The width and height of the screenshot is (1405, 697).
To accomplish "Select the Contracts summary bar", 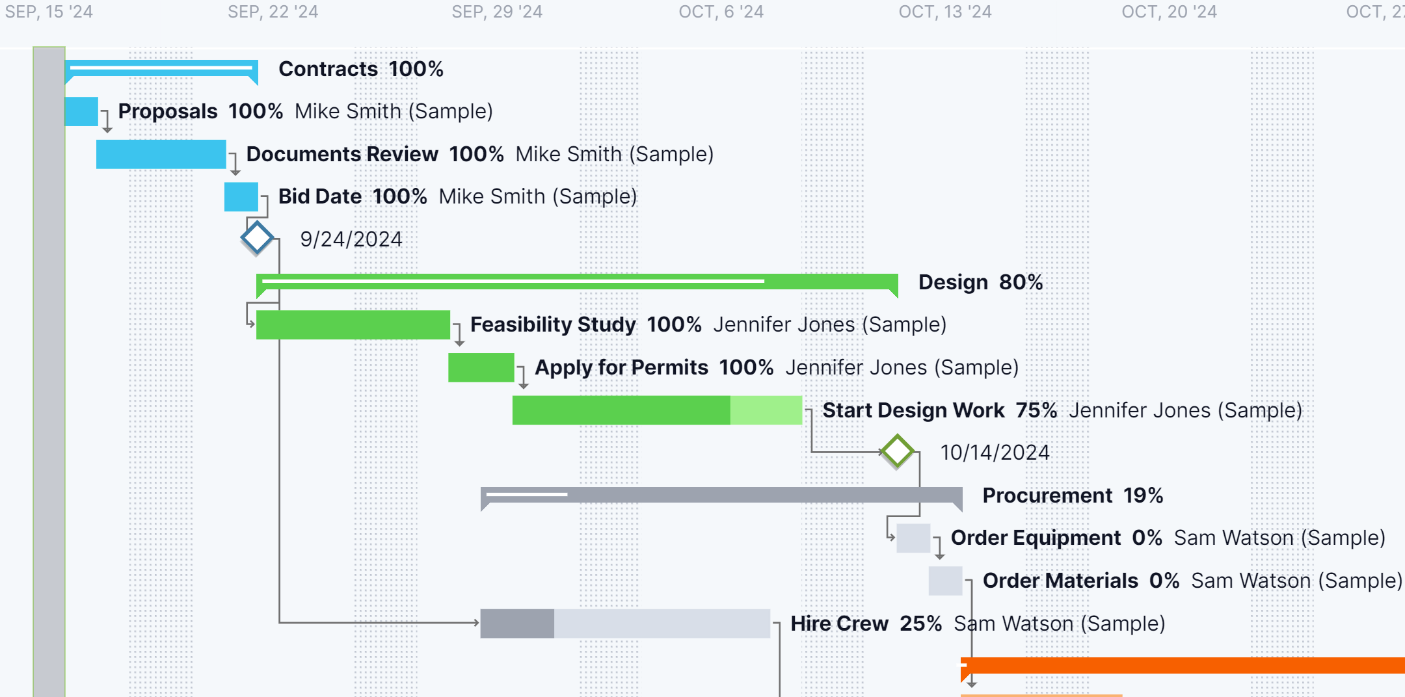I will 161,68.
